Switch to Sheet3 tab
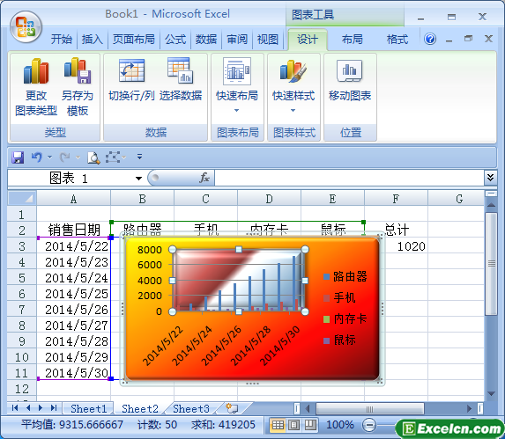 point(191,409)
